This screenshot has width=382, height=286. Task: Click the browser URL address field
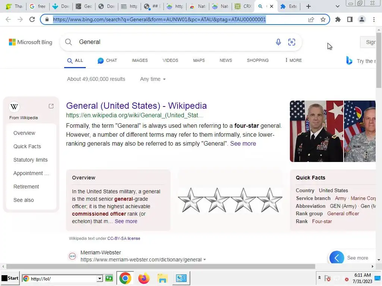[x=159, y=19]
